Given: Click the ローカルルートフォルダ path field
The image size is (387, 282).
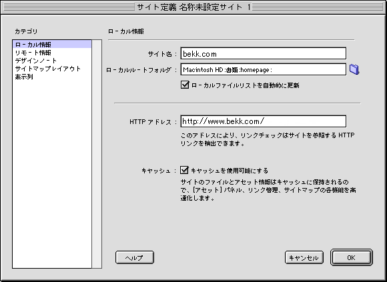Looking at the screenshot, I should pyautogui.click(x=264, y=69).
